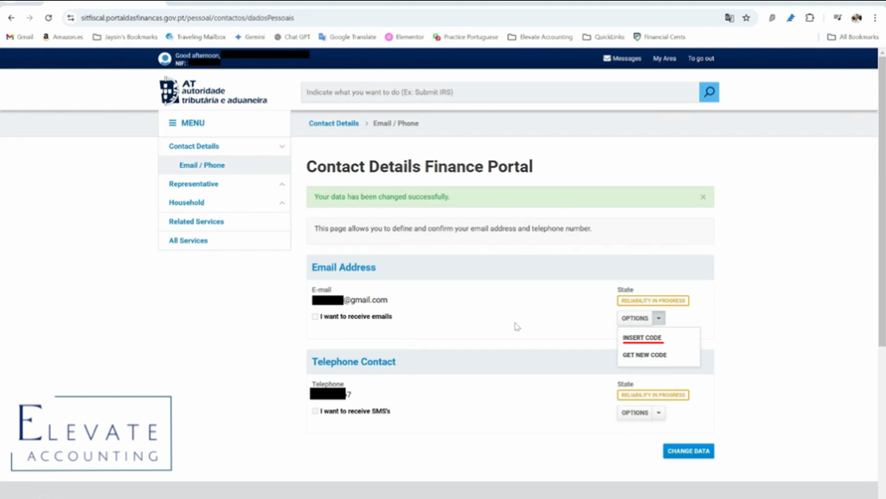This screenshot has width=886, height=499.
Task: Open the browser extensions puzzle icon
Action: click(810, 17)
